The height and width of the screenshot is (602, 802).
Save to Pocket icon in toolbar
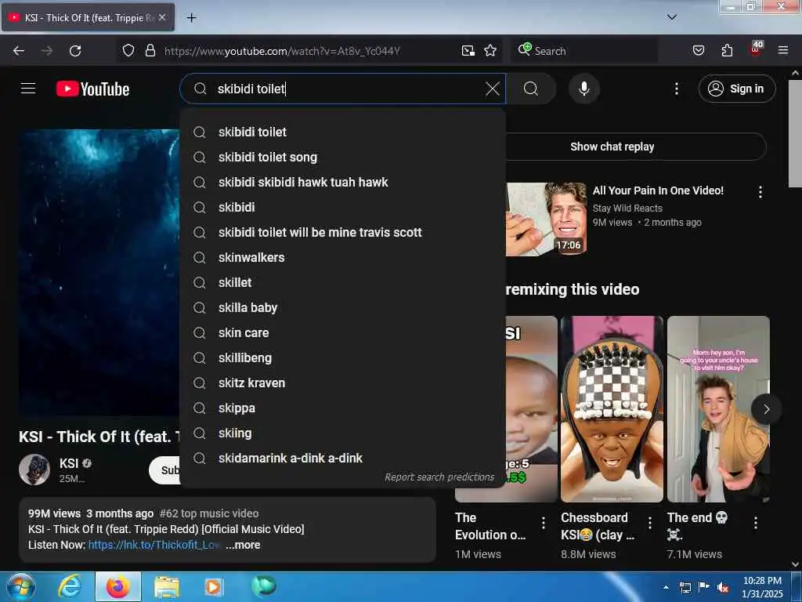(x=698, y=50)
